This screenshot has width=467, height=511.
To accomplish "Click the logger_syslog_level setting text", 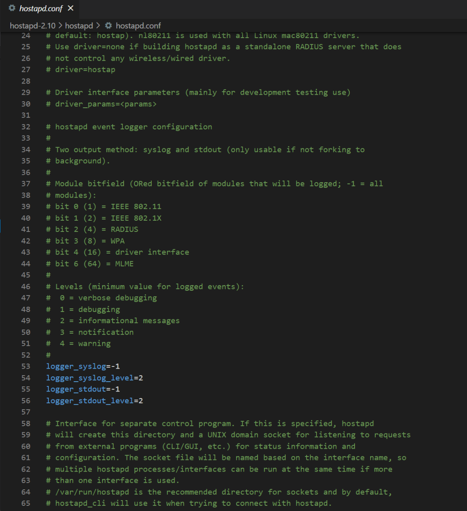I will 90,378.
